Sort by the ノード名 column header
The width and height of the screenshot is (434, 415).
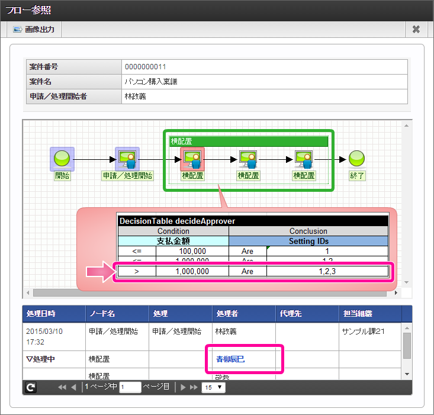coord(117,314)
